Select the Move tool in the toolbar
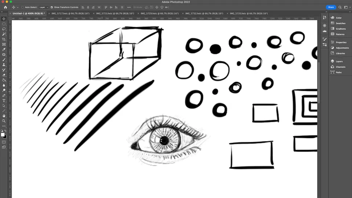Image resolution: width=352 pixels, height=198 pixels. tap(4, 19)
